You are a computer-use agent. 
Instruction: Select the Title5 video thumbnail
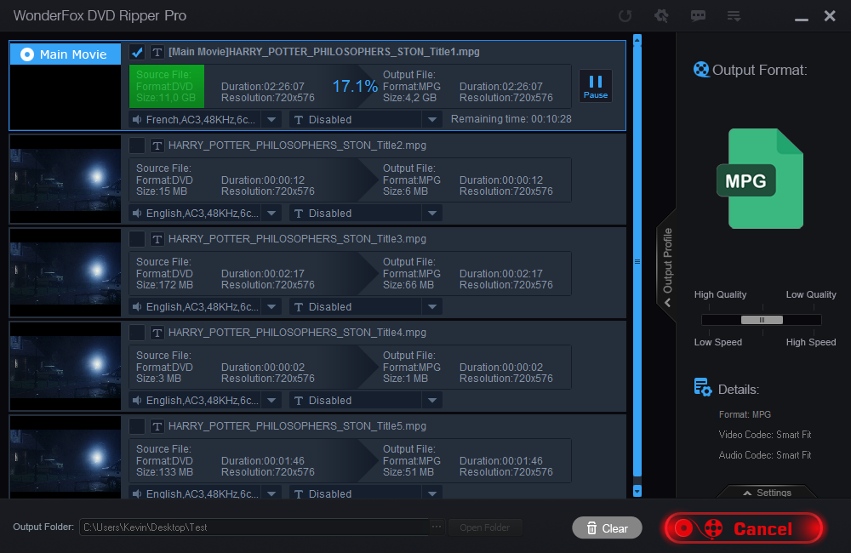(66, 457)
